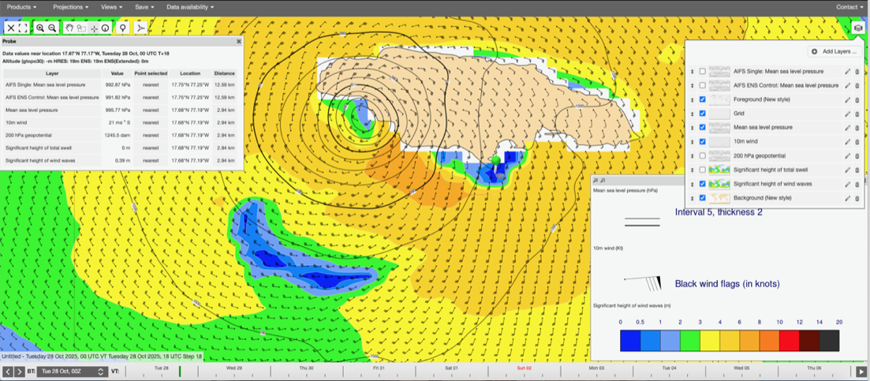Screen dimensions: 870x381
Task: Enable the 200 hPa geopotential layer checkbox
Action: (703, 156)
